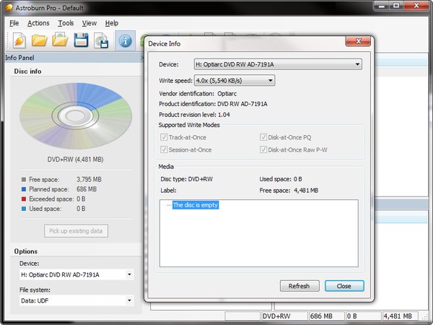This screenshot has height=325, width=433.
Task: Click the Refresh button
Action: click(x=299, y=286)
